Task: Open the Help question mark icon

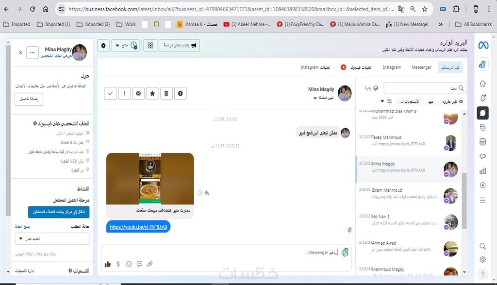Action: point(483,274)
